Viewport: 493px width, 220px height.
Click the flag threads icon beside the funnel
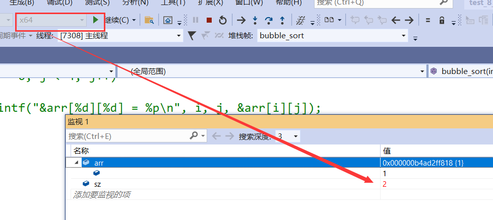pyautogui.click(x=206, y=36)
